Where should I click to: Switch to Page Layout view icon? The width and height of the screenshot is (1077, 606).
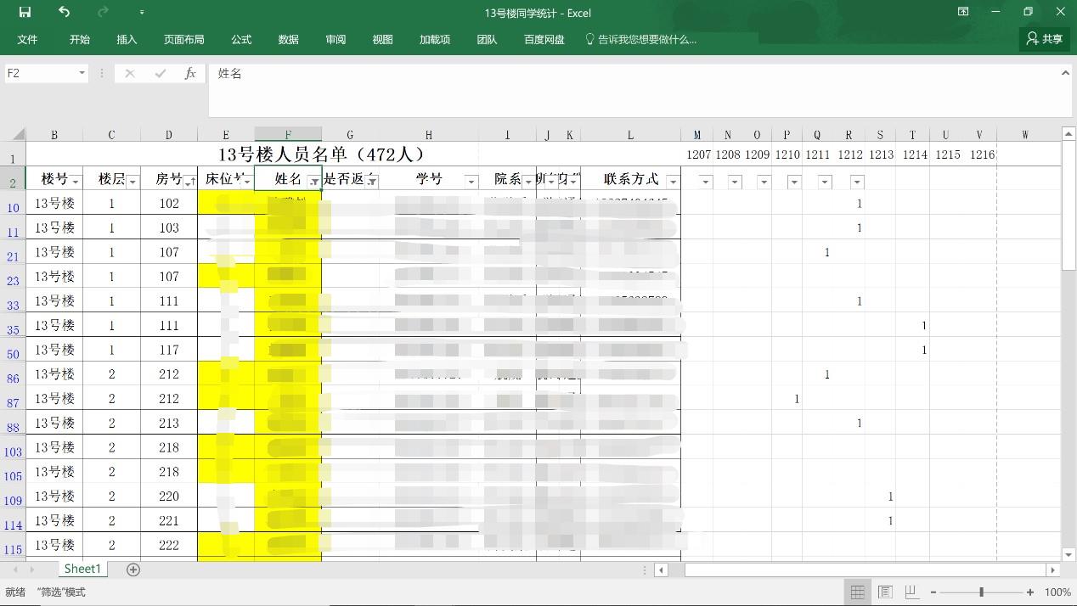[x=884, y=592]
